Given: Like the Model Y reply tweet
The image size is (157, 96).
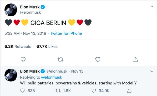Looking at the screenshot, I should click(x=94, y=91).
